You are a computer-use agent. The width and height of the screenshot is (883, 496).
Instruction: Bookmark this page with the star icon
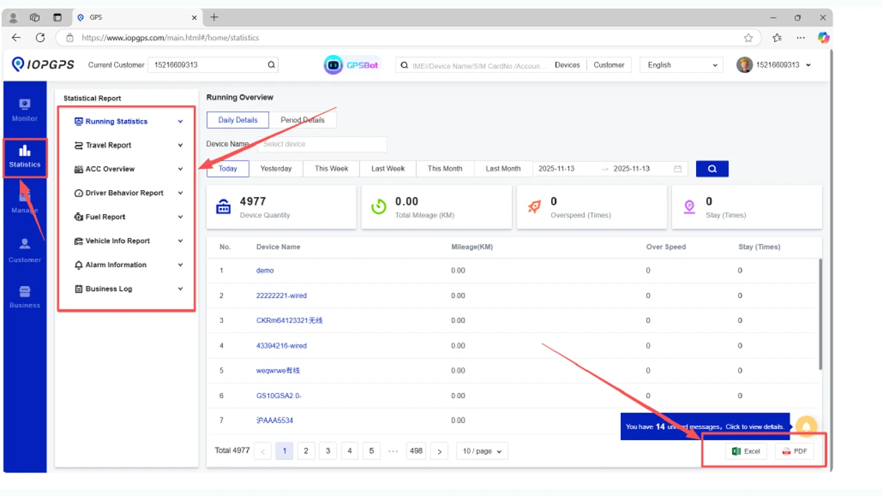click(x=748, y=38)
